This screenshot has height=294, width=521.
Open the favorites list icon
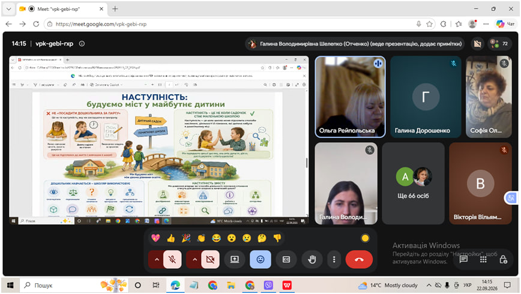pyautogui.click(x=459, y=24)
